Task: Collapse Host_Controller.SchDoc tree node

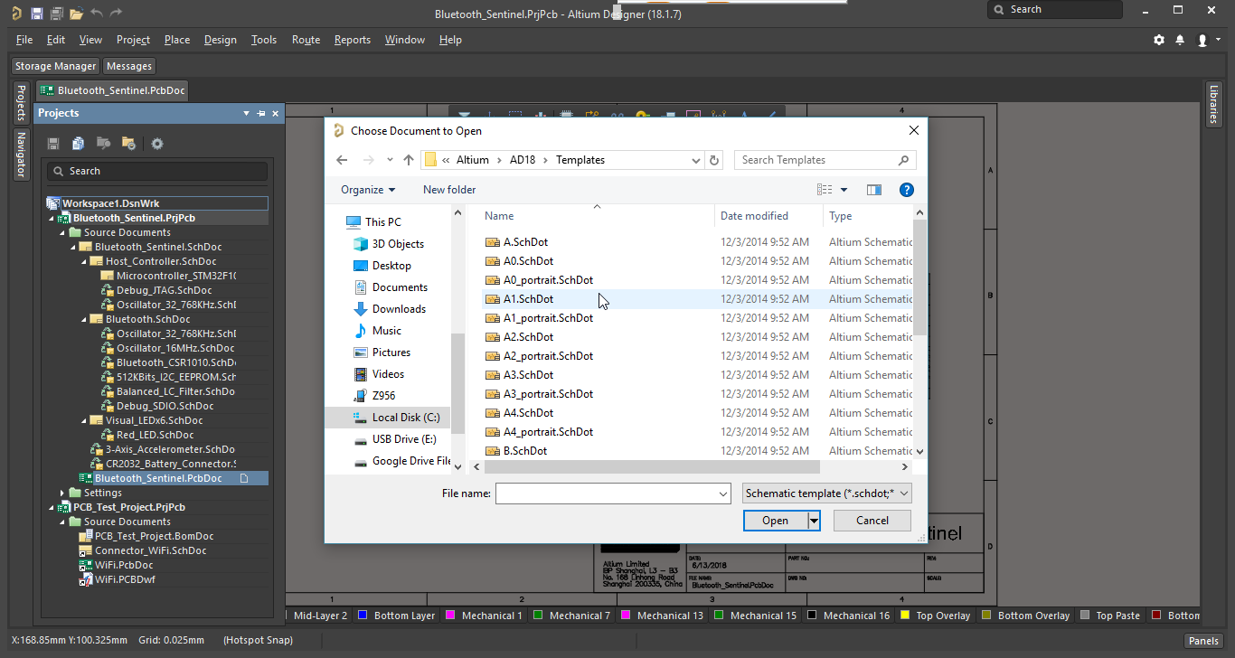Action: tap(84, 261)
